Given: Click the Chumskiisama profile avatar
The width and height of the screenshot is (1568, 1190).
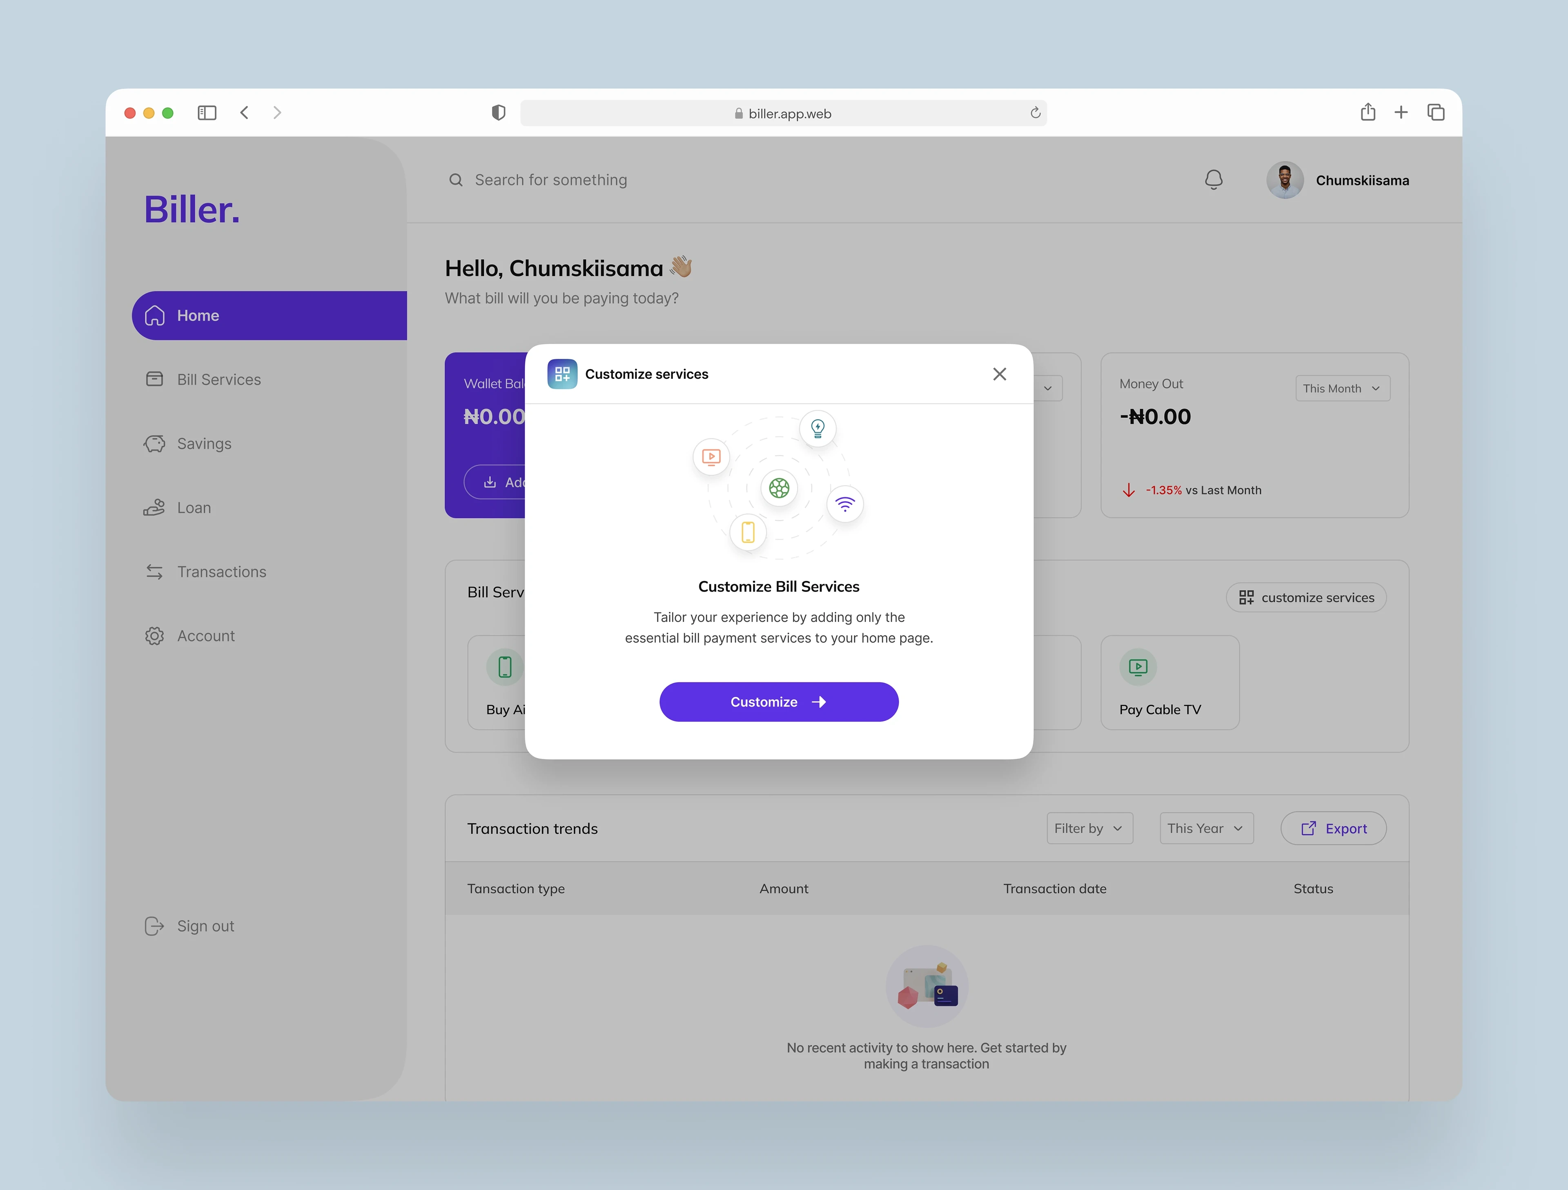Looking at the screenshot, I should [x=1285, y=180].
